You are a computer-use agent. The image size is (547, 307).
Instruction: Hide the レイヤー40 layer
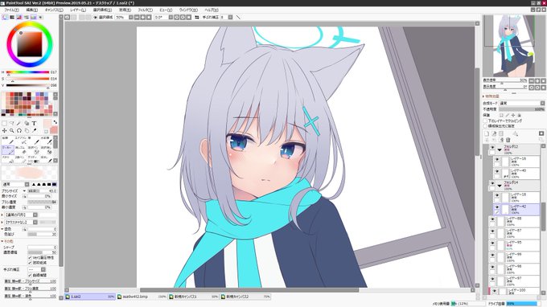click(x=497, y=171)
